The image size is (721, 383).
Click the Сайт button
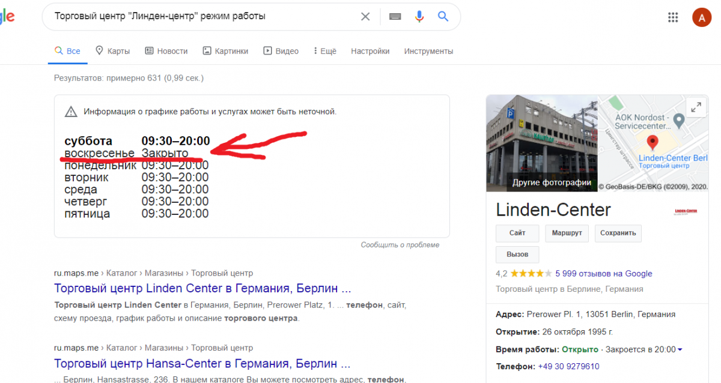tap(517, 233)
